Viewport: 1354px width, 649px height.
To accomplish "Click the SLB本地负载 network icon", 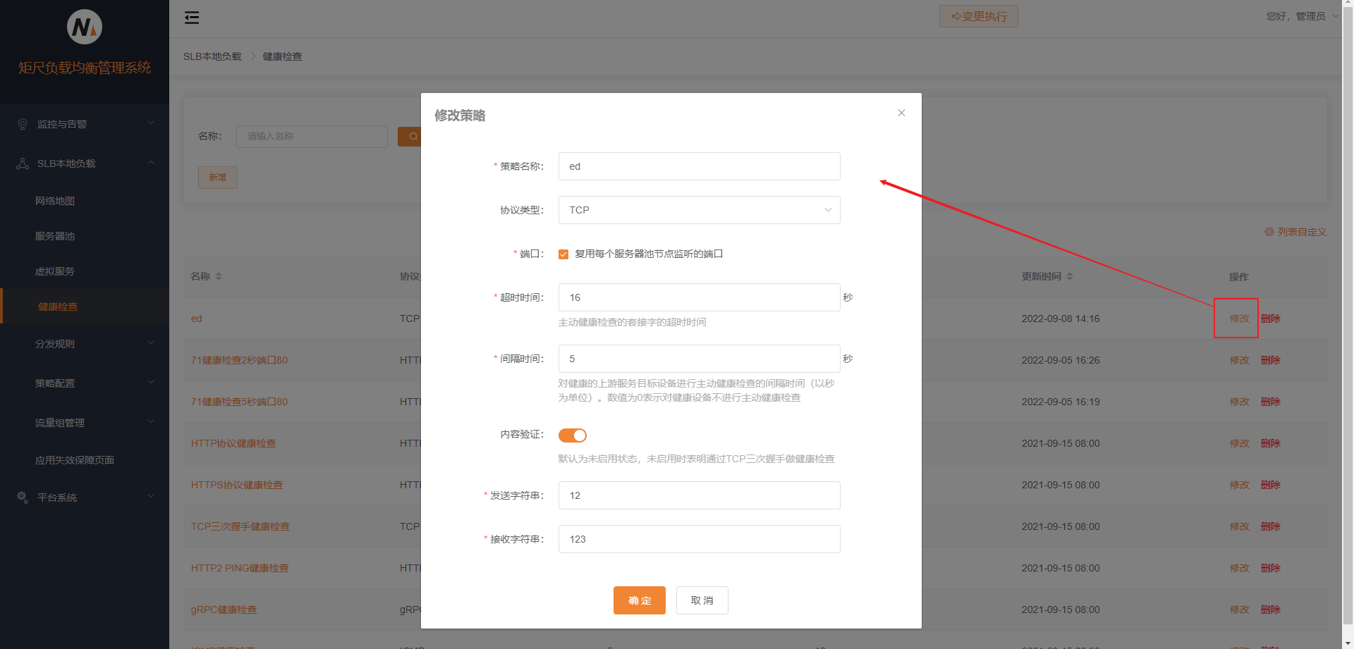I will pos(23,163).
